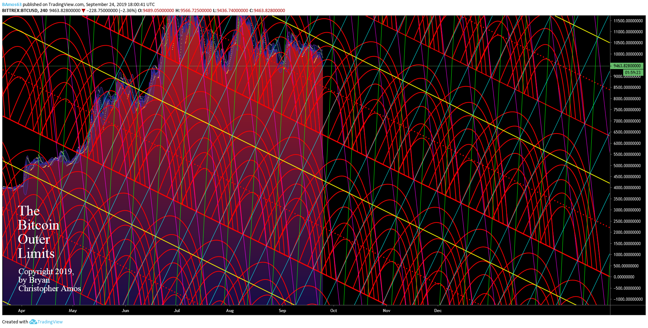Click the 10000.00000000 price axis label
648x328 pixels.
628,54
